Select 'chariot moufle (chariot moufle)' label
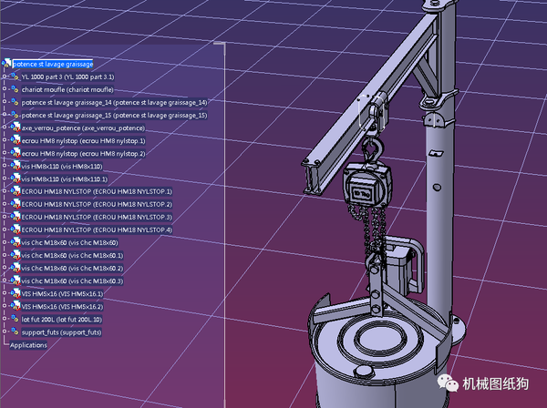 click(67, 89)
